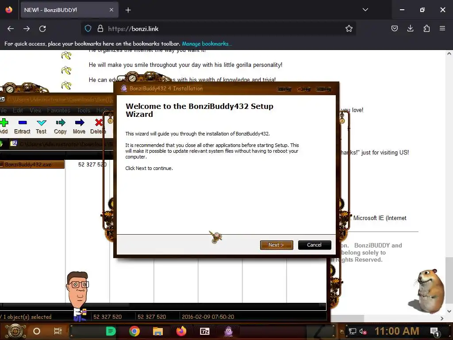Open the Pocket save icon in Firefox
Viewport: 453px width, 340px height.
pos(395,29)
